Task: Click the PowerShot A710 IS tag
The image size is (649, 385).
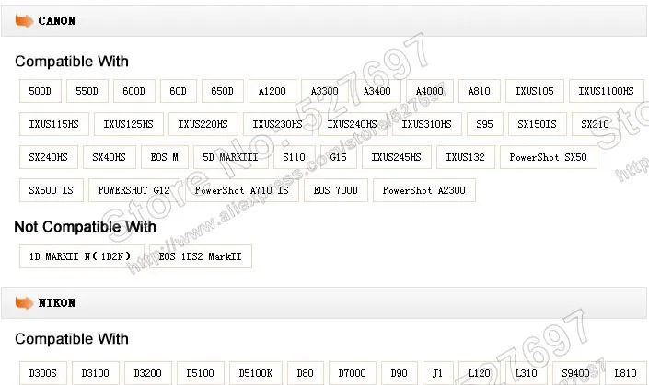Action: pyautogui.click(x=242, y=190)
